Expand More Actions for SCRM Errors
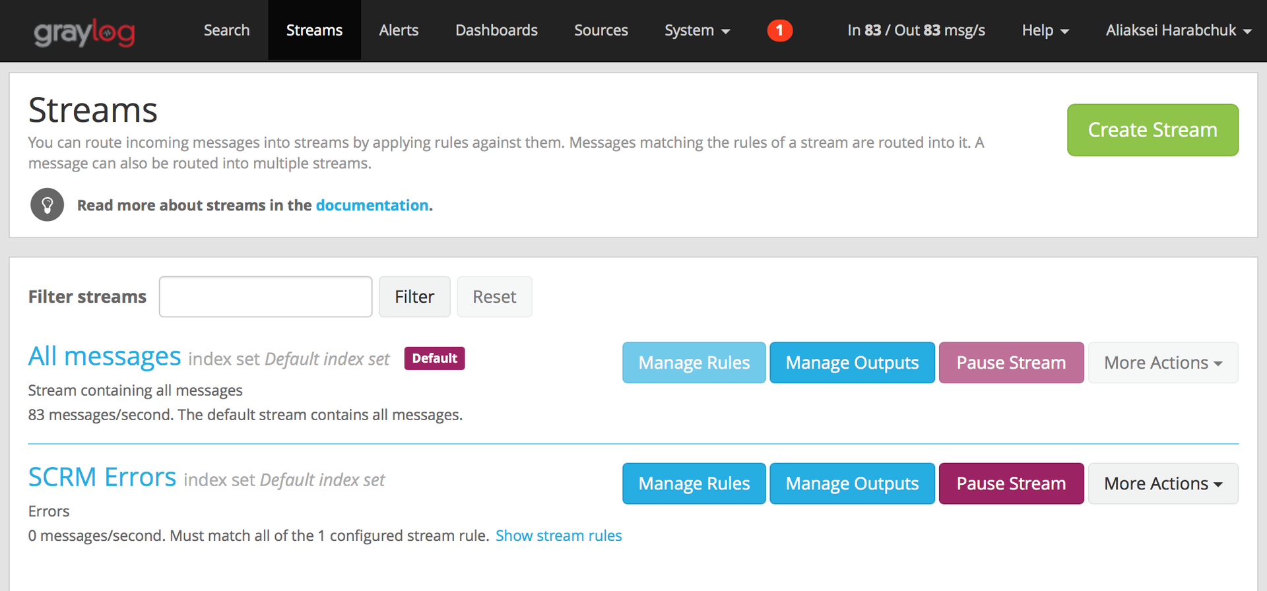 tap(1163, 483)
